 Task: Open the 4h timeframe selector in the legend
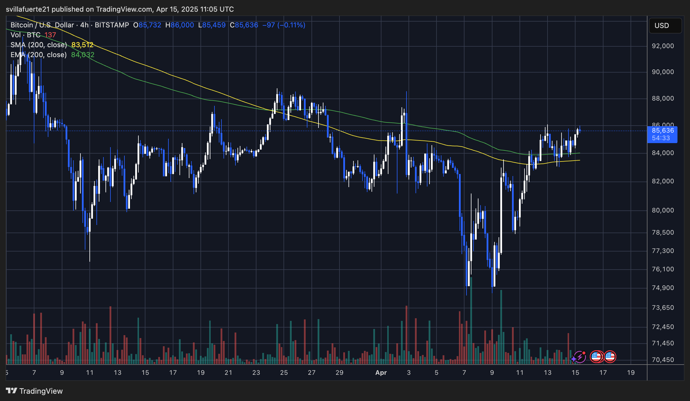84,25
